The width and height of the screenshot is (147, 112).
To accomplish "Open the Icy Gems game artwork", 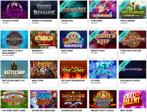I will [103, 69].
